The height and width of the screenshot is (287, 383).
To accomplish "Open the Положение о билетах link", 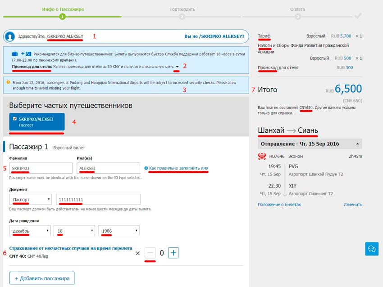I will [279, 204].
